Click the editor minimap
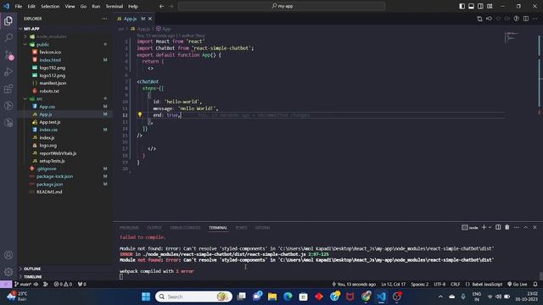This screenshot has width=543, height=305. point(512,36)
